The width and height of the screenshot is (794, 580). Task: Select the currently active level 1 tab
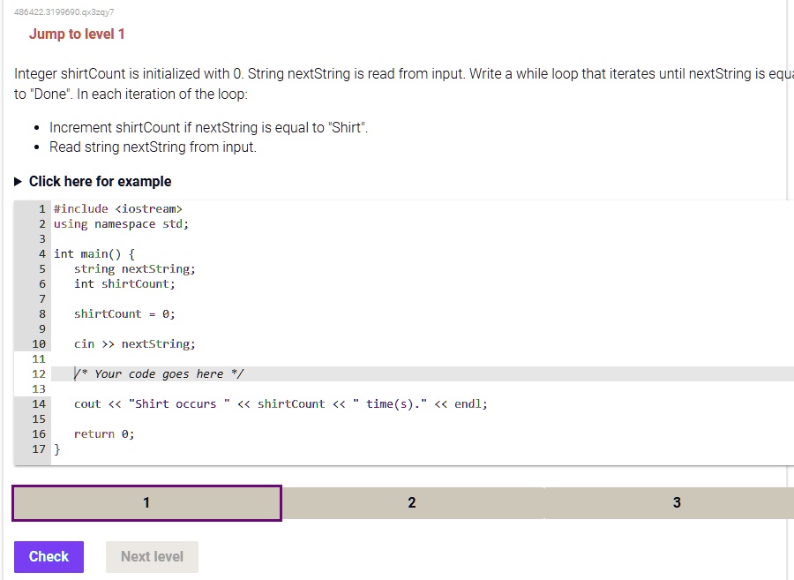tap(146, 502)
